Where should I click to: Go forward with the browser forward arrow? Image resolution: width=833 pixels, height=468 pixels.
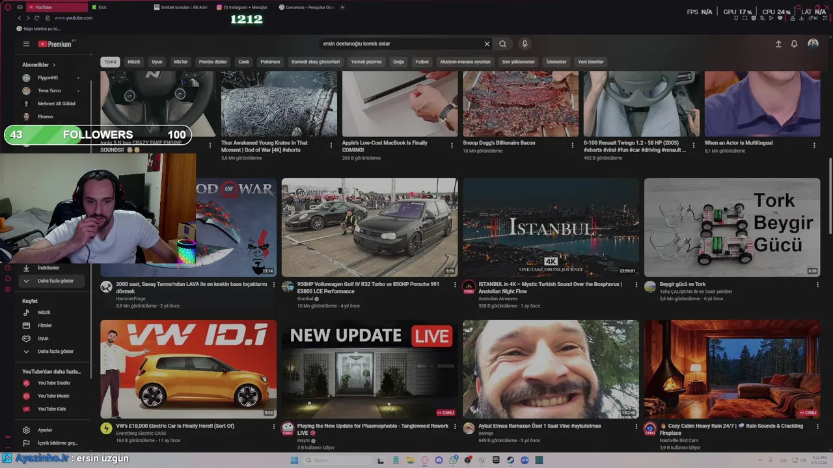pos(27,18)
